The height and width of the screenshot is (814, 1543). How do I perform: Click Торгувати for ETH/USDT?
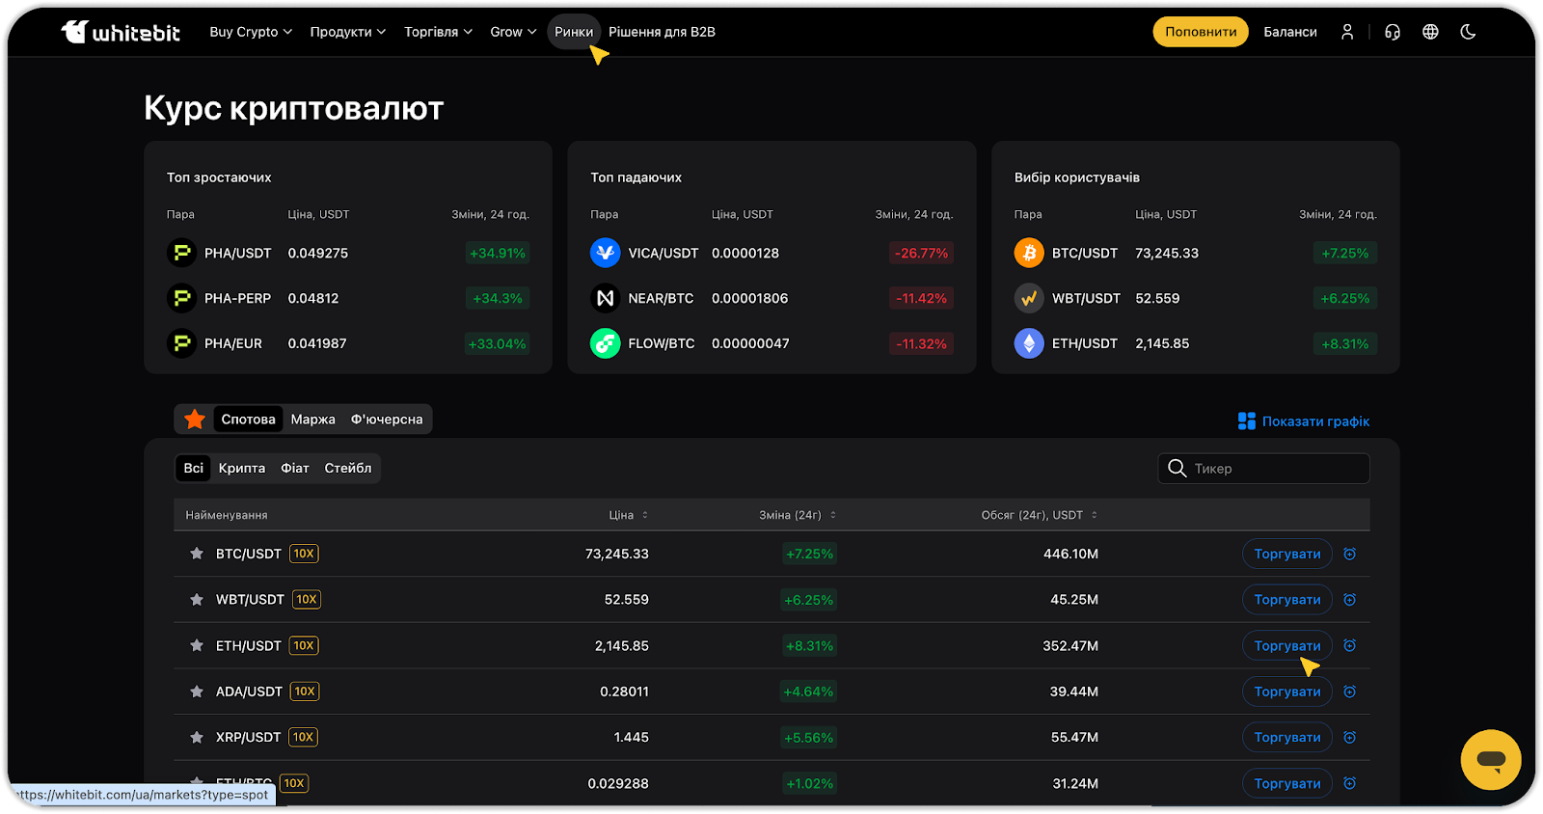(1286, 646)
